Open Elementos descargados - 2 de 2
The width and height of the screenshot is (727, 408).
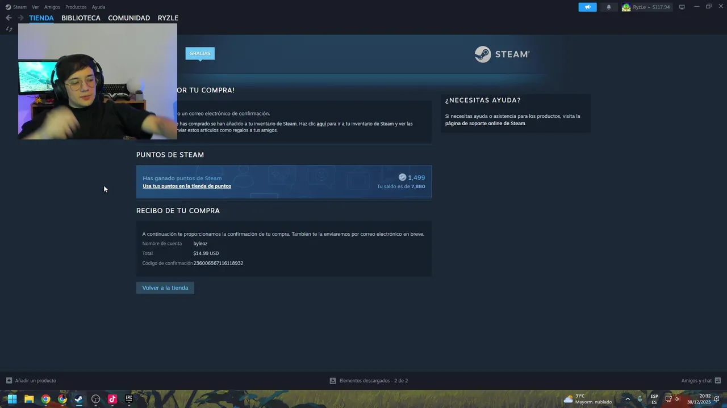374,381
